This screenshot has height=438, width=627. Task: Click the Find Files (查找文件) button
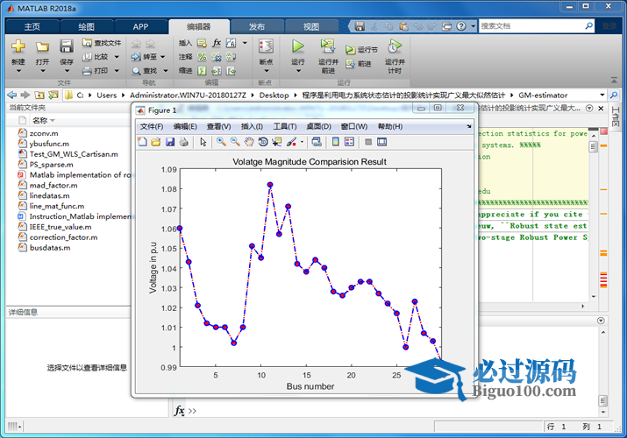click(102, 42)
